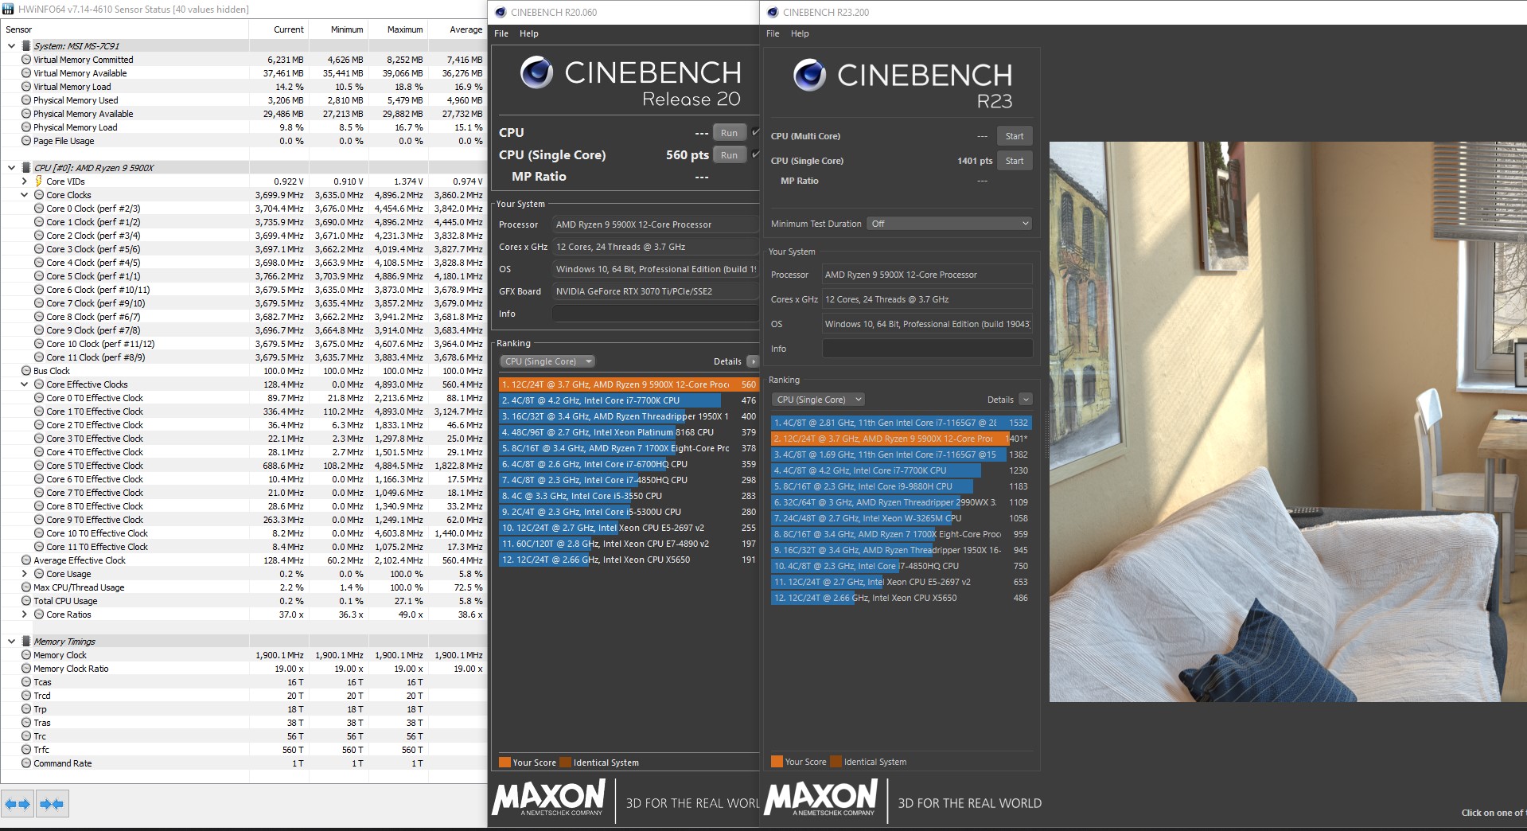Viewport: 1527px width, 831px height.
Task: Select the Core i5-5300U row in R20 ranking
Action: pyautogui.click(x=629, y=512)
